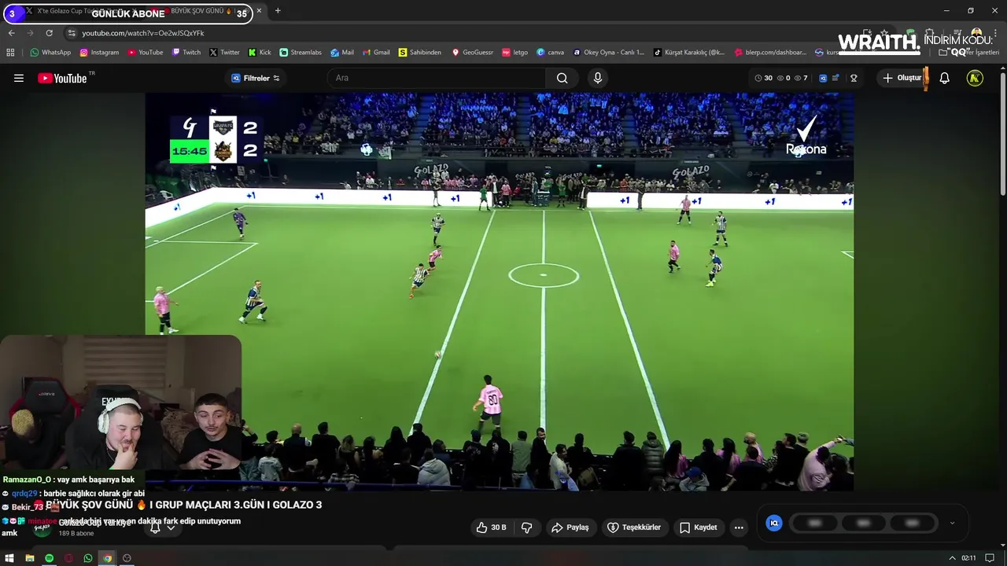The width and height of the screenshot is (1007, 566).
Task: Open the Kürşat Karakılıç TikTok bookmark
Action: [x=689, y=53]
